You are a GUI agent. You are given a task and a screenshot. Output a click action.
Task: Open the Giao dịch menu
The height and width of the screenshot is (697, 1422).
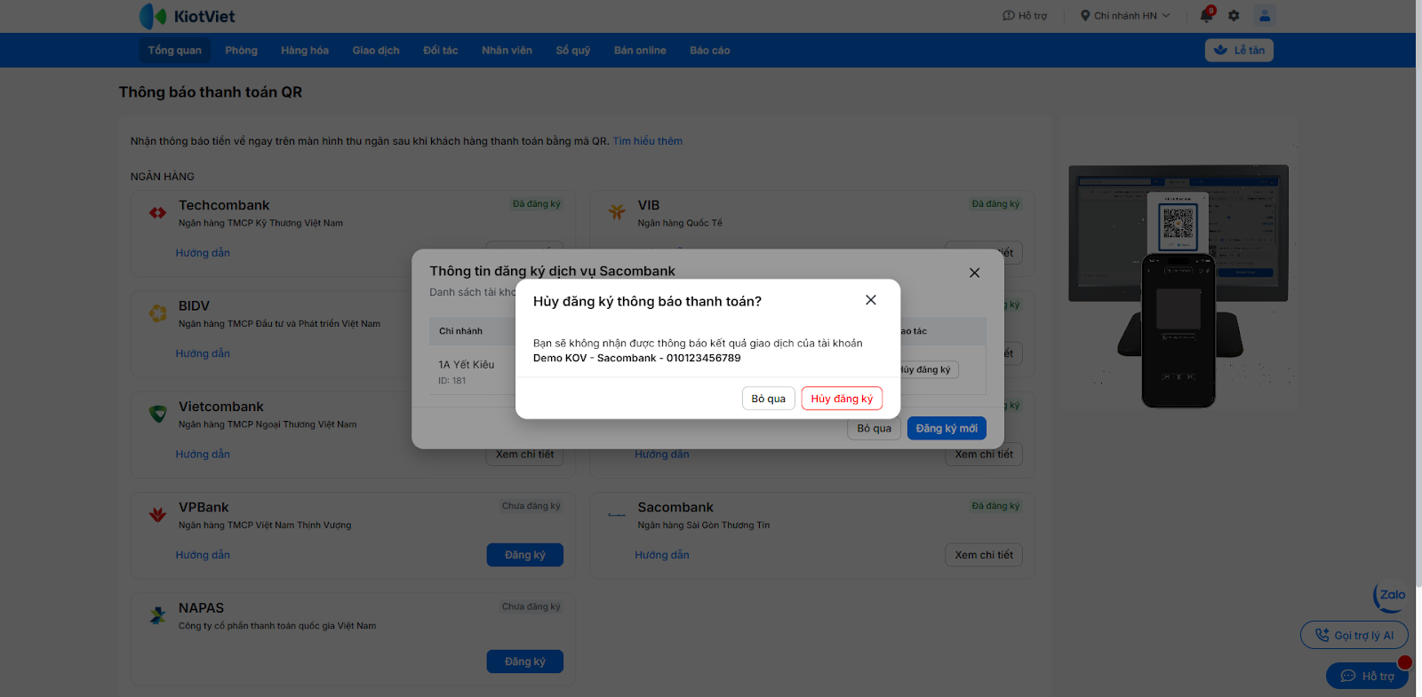(x=376, y=51)
